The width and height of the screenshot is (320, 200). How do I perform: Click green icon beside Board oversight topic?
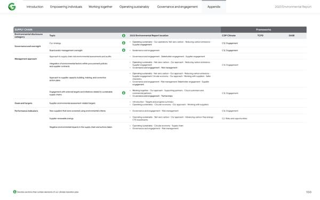click(x=124, y=50)
